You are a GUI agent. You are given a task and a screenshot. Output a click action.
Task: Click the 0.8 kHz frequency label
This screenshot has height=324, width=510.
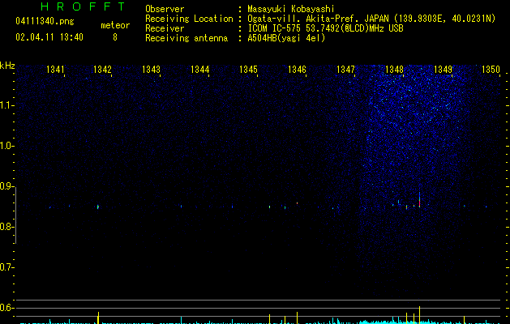(x=7, y=227)
